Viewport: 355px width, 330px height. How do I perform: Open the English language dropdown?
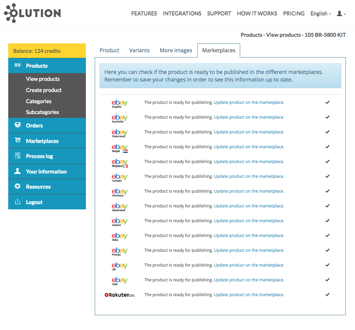click(320, 13)
